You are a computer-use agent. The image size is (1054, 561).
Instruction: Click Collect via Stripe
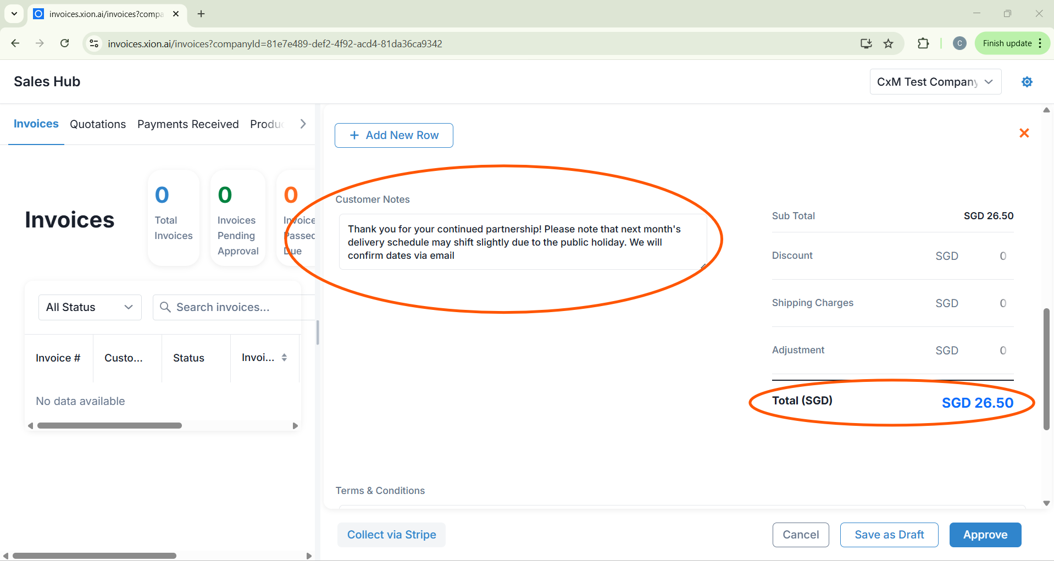[x=391, y=535]
